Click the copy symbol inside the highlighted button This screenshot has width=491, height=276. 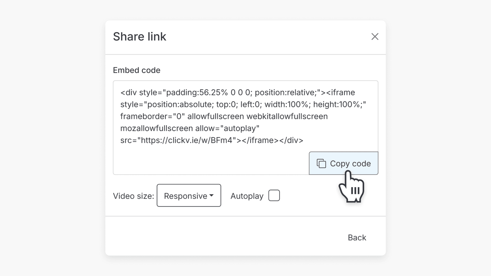pos(322,164)
